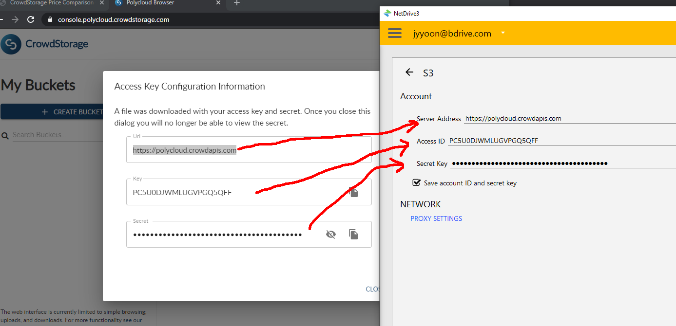Open a new browser tab

pyautogui.click(x=237, y=3)
